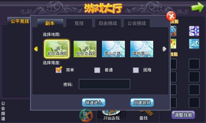Viewport: 206px width, 123px height.
Task: Open the 公会挑战 tab
Action: [x=137, y=23]
